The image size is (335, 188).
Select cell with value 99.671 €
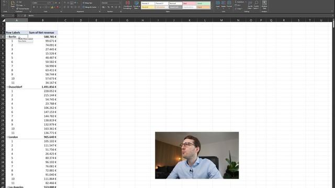tap(43, 41)
